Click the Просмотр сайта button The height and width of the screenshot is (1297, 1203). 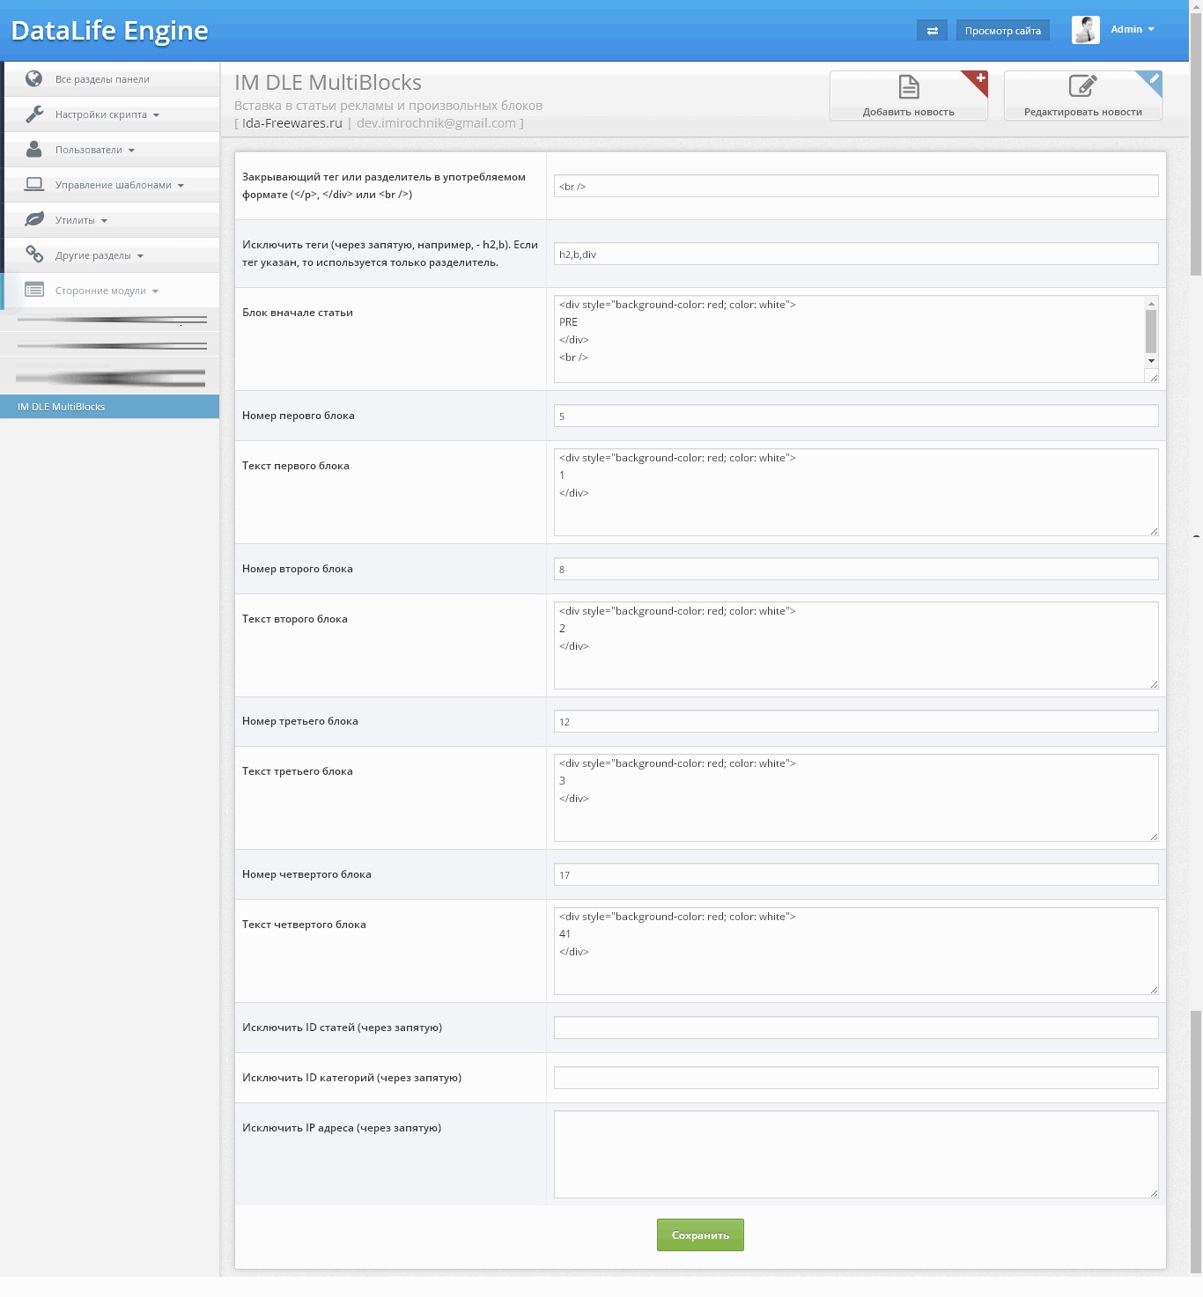pyautogui.click(x=1003, y=31)
